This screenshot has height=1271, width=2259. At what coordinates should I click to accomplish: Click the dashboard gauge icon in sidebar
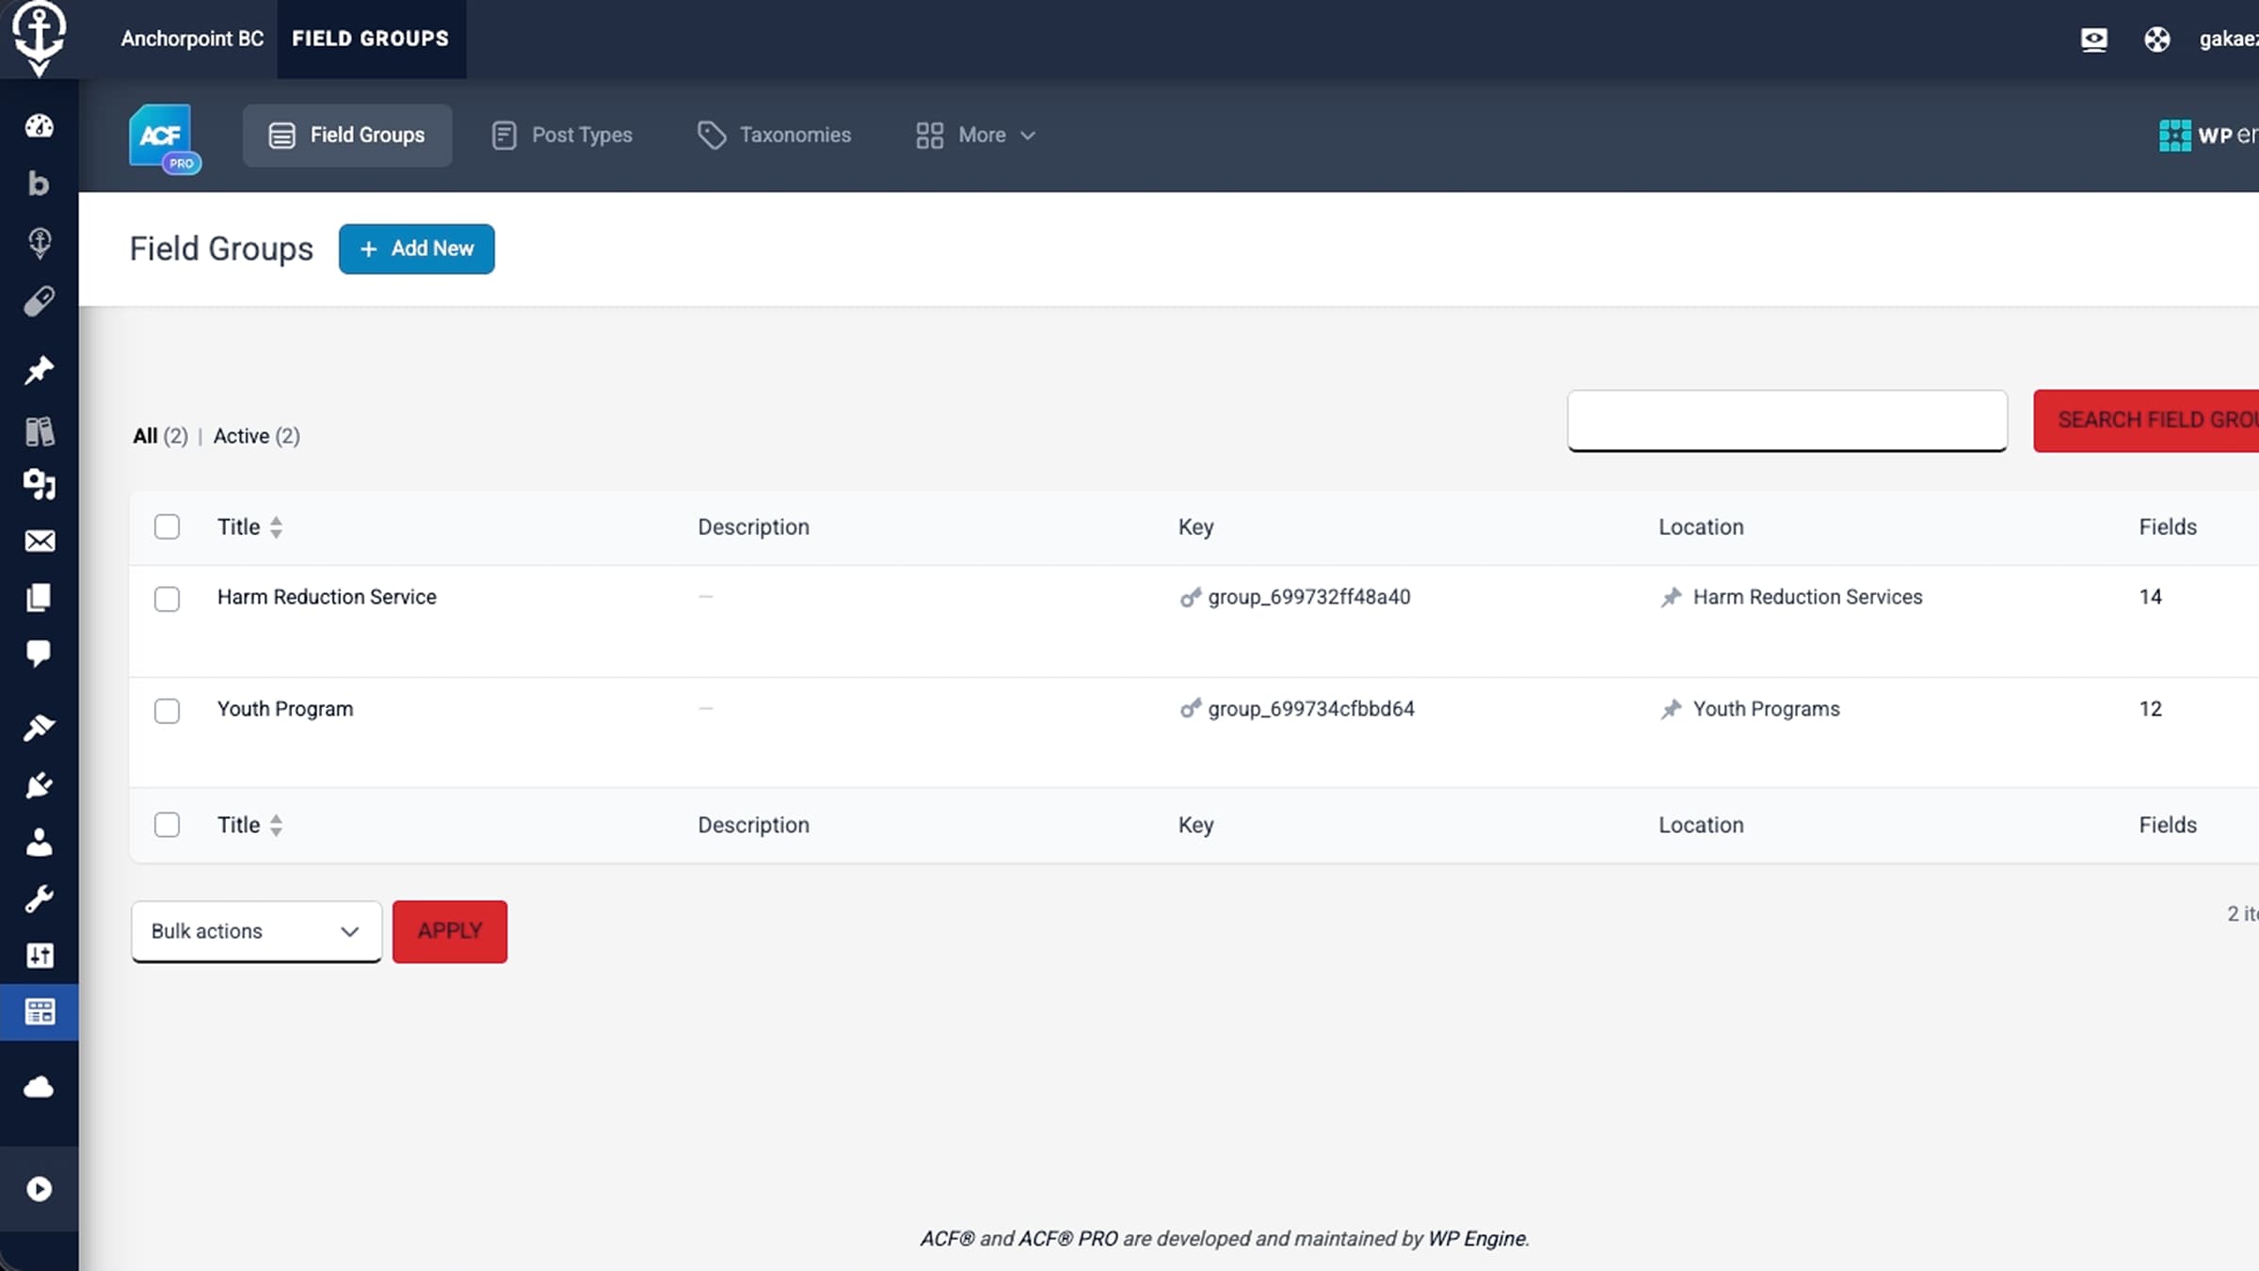tap(39, 126)
